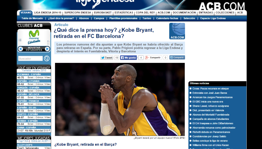Click the tweet count bubble 19
Screen dimensions: 262x149
click(117, 58)
